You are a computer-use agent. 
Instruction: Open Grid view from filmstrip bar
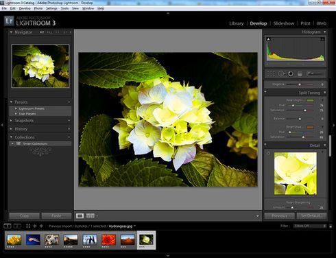coord(28,226)
